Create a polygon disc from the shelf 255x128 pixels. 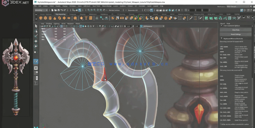click(69, 18)
